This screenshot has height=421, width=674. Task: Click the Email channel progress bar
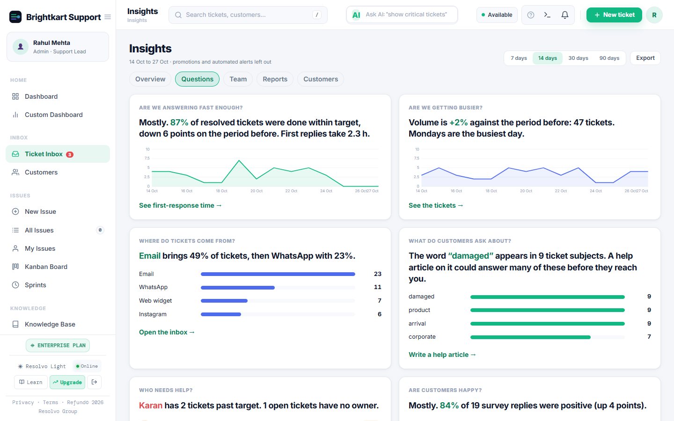click(x=278, y=274)
